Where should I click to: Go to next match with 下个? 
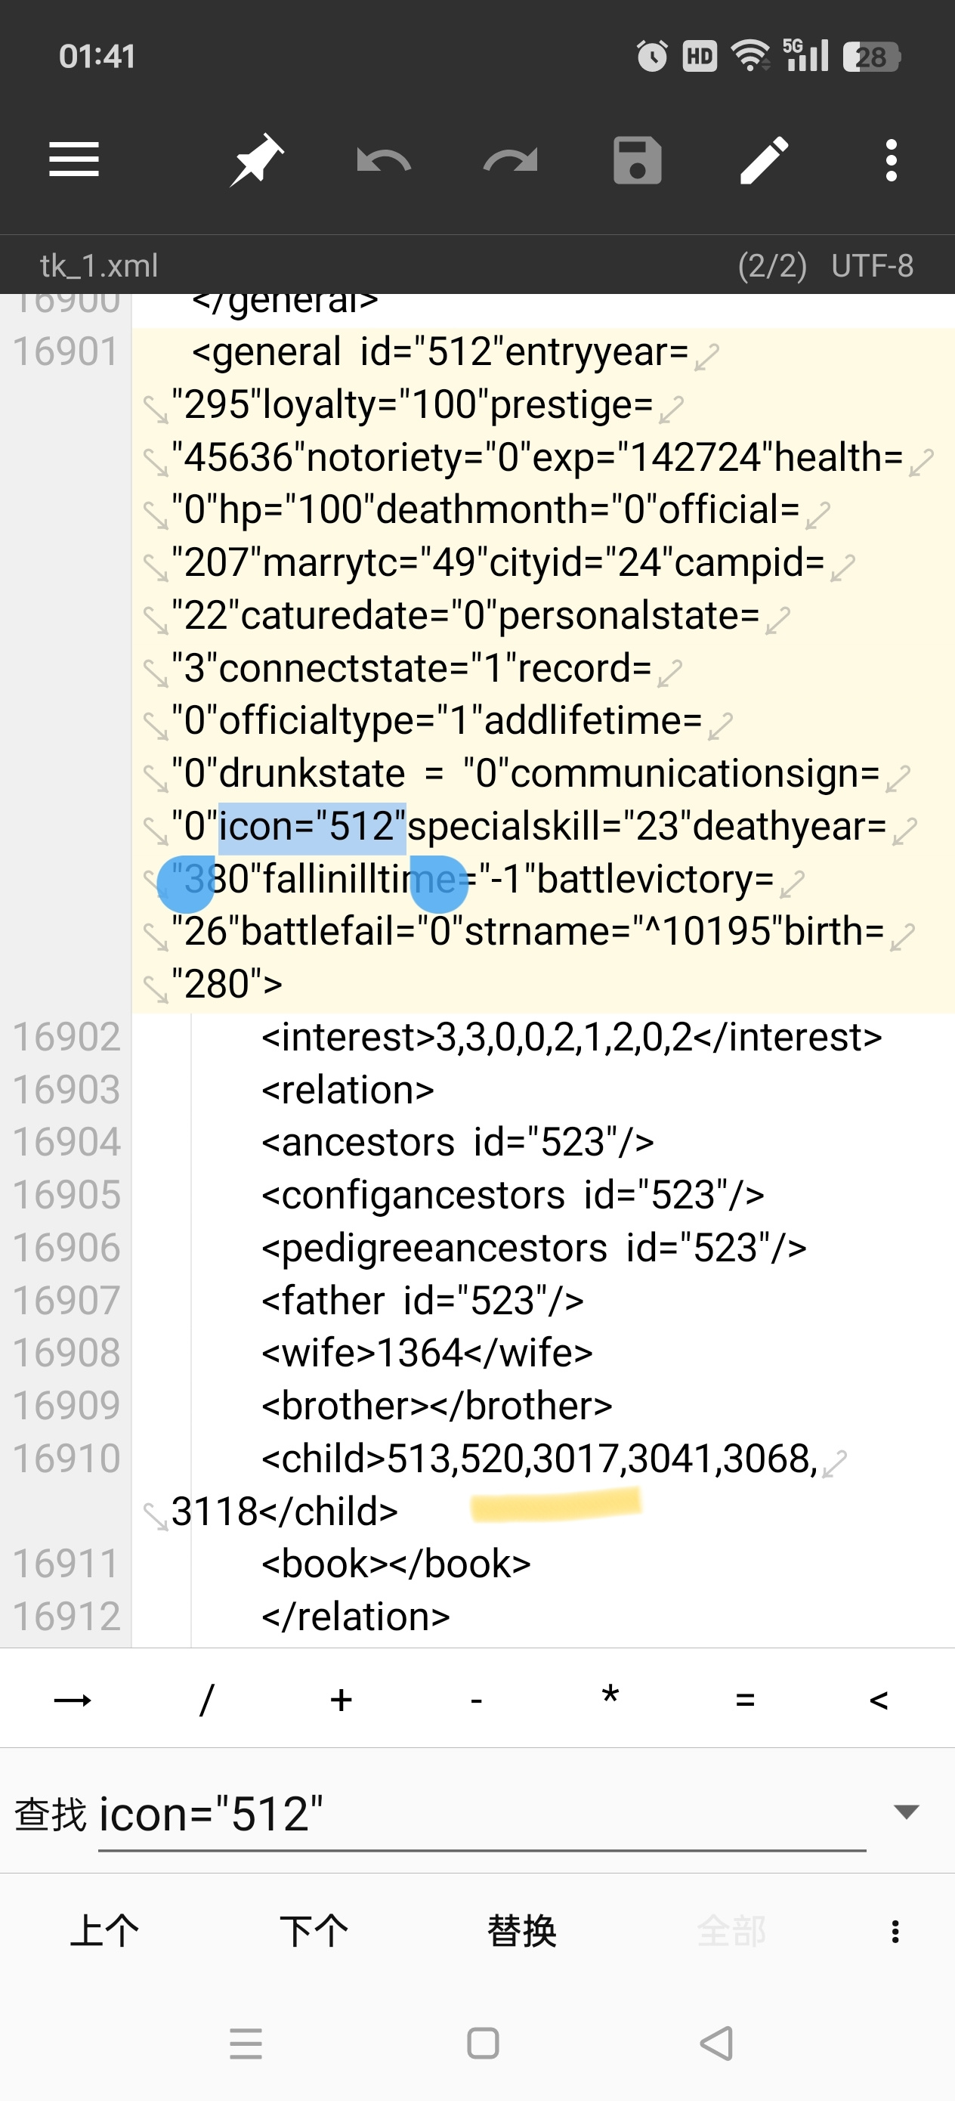pos(313,1930)
